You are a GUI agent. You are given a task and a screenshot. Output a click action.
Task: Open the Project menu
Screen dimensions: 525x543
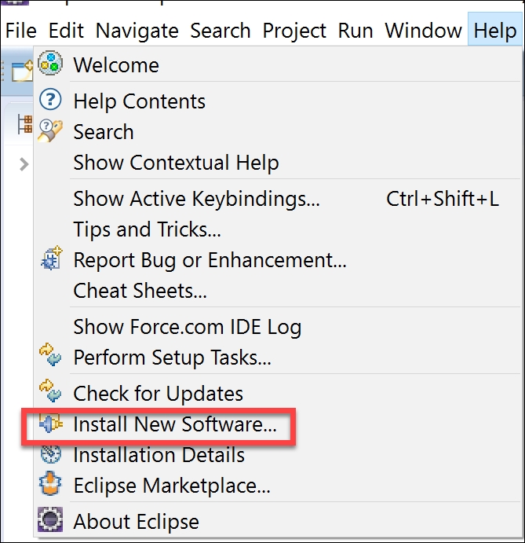tap(294, 31)
